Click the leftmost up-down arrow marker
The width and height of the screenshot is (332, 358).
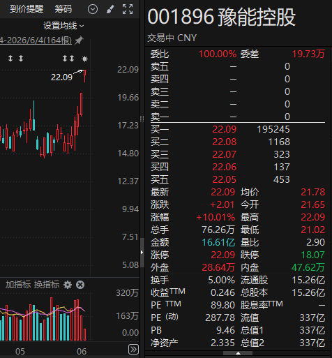(x=10, y=59)
